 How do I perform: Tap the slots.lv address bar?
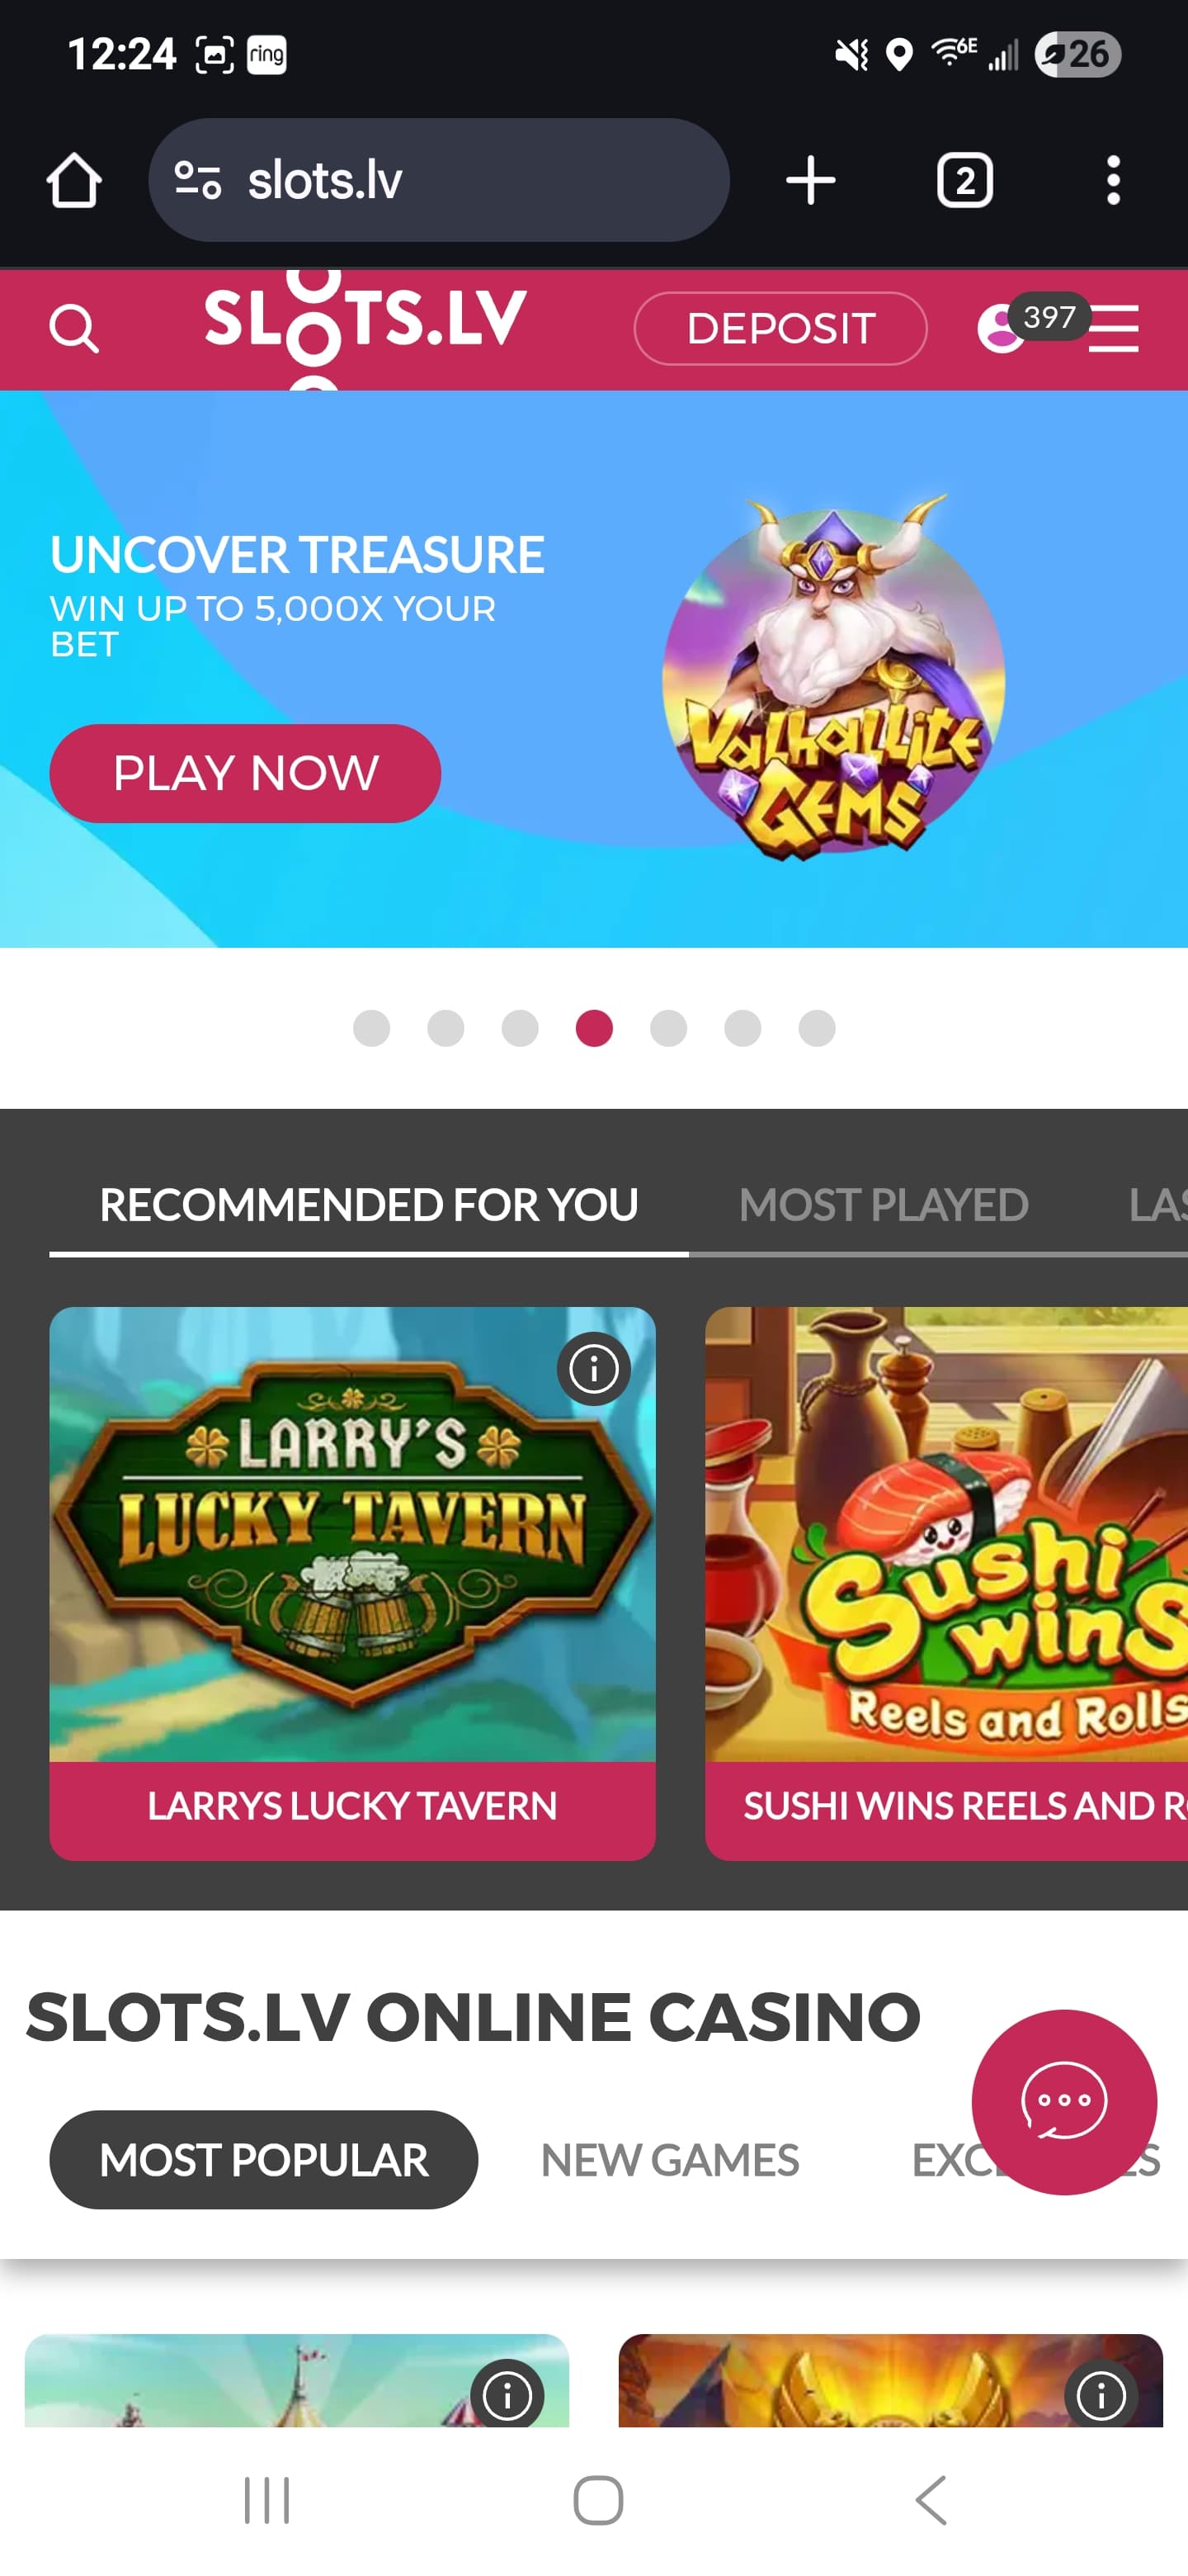(439, 181)
